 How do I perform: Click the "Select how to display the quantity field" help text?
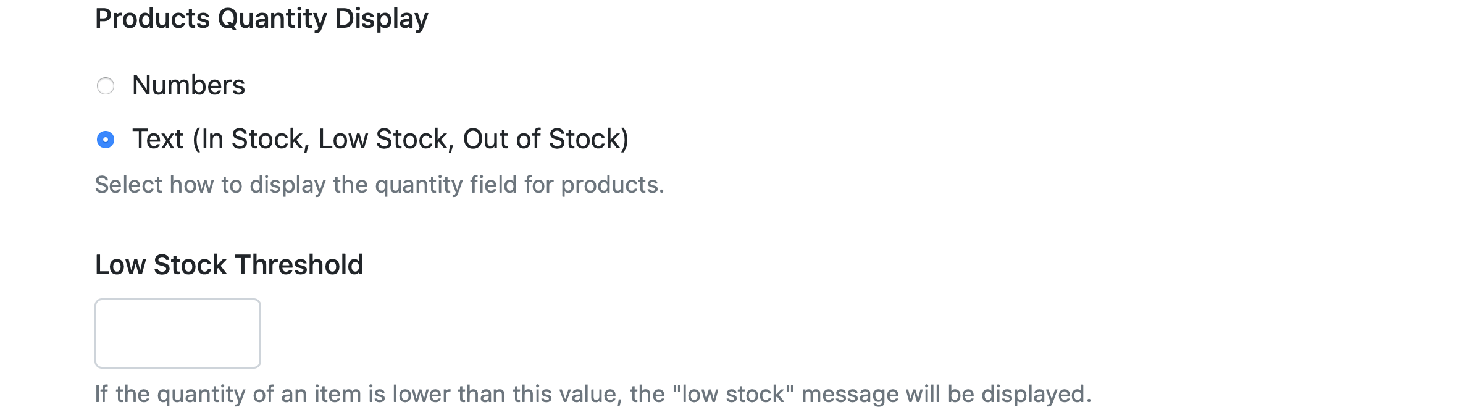(x=379, y=185)
